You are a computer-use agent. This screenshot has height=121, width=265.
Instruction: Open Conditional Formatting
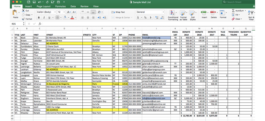(x=173, y=15)
